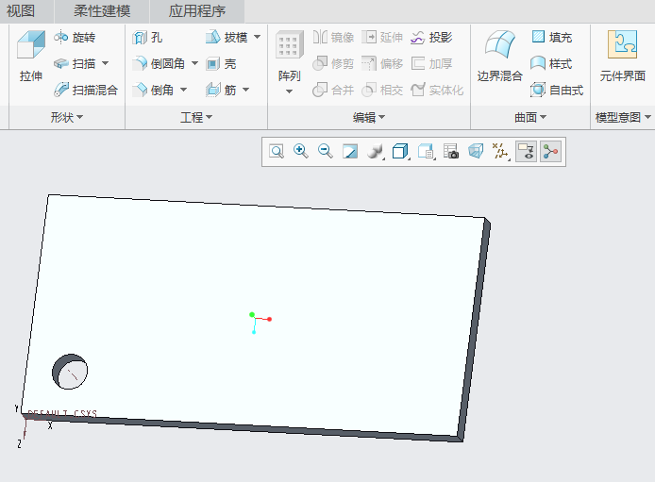Click the circular hole on the plate

70,372
